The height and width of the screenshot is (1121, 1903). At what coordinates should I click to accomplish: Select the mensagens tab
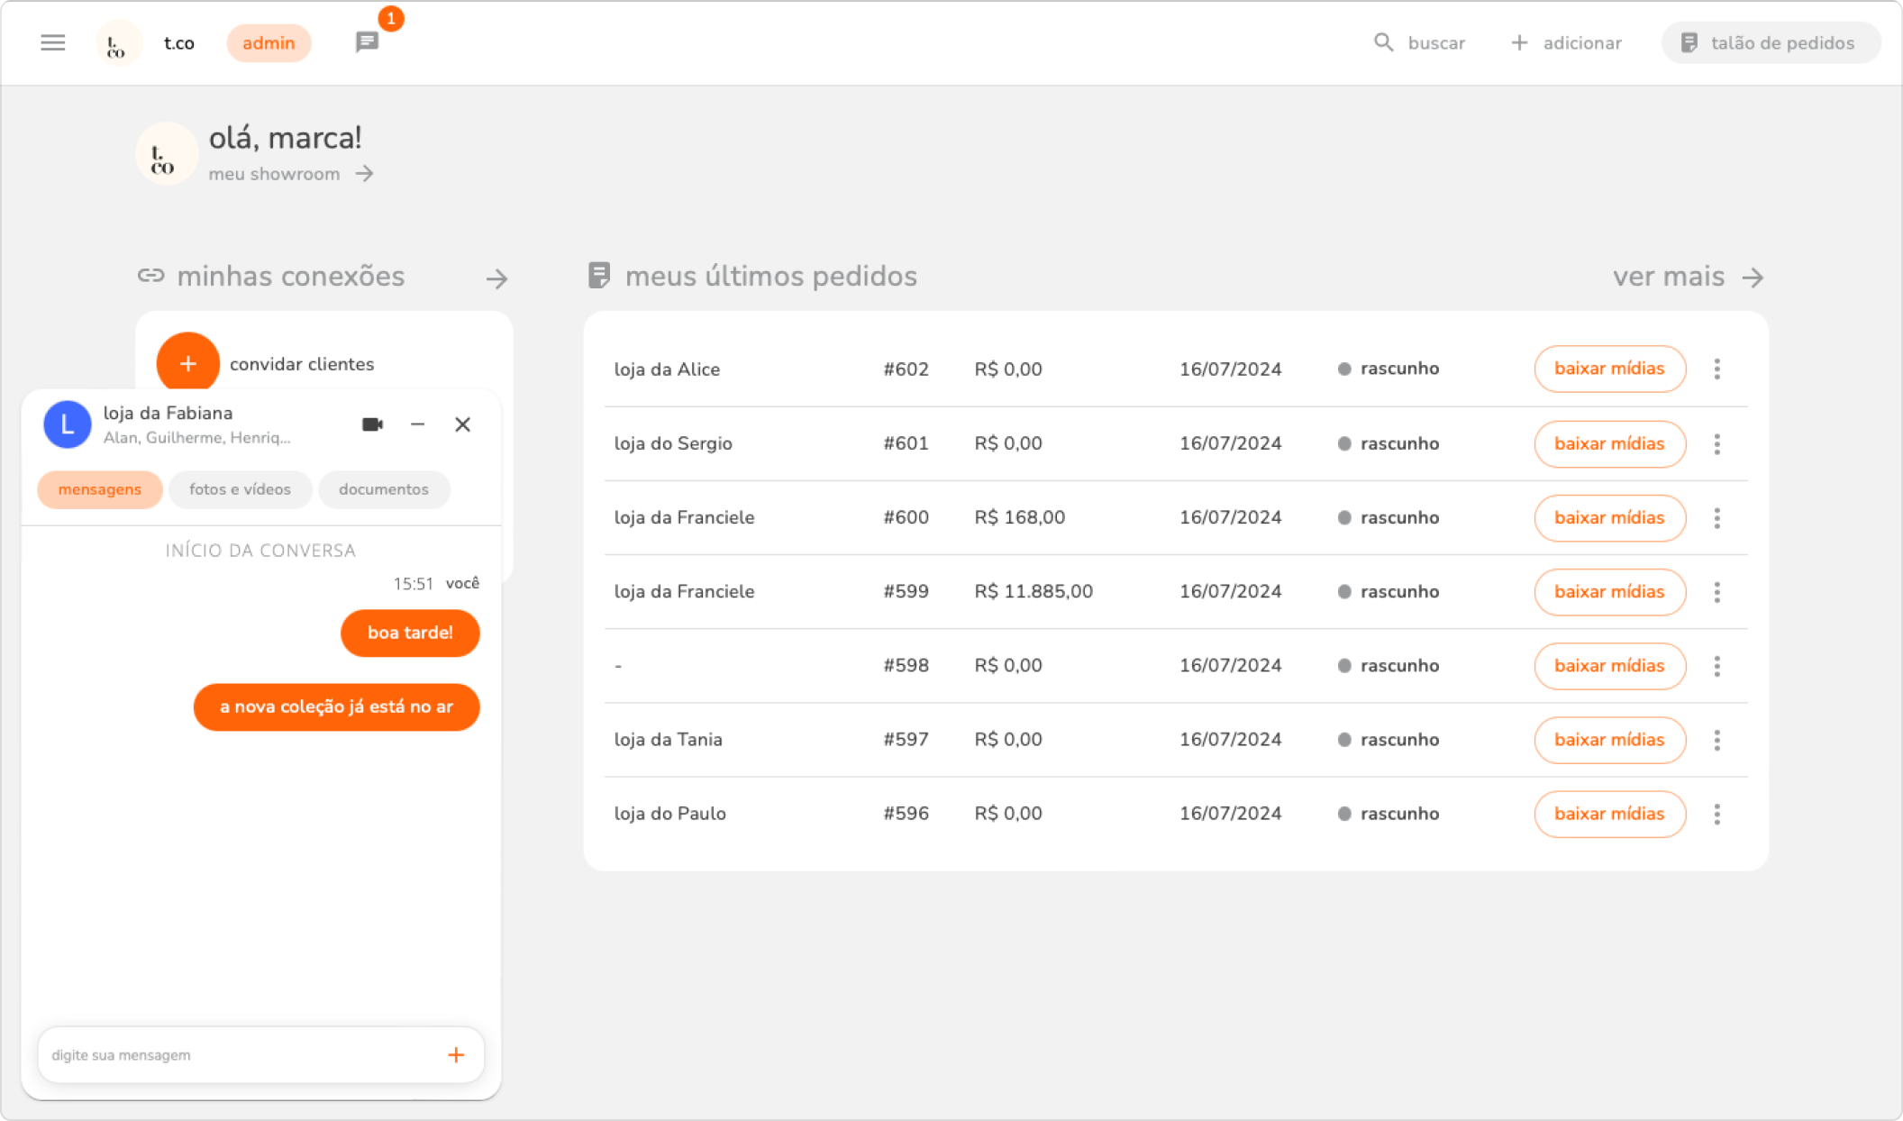[x=99, y=489]
